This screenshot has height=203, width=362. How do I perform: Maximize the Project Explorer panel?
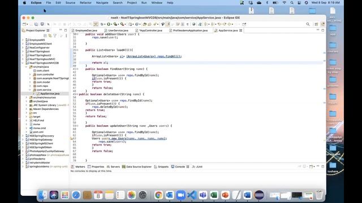pyautogui.click(x=66, y=30)
